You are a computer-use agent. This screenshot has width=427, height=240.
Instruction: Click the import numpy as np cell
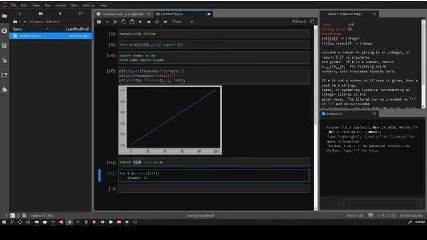(x=213, y=58)
